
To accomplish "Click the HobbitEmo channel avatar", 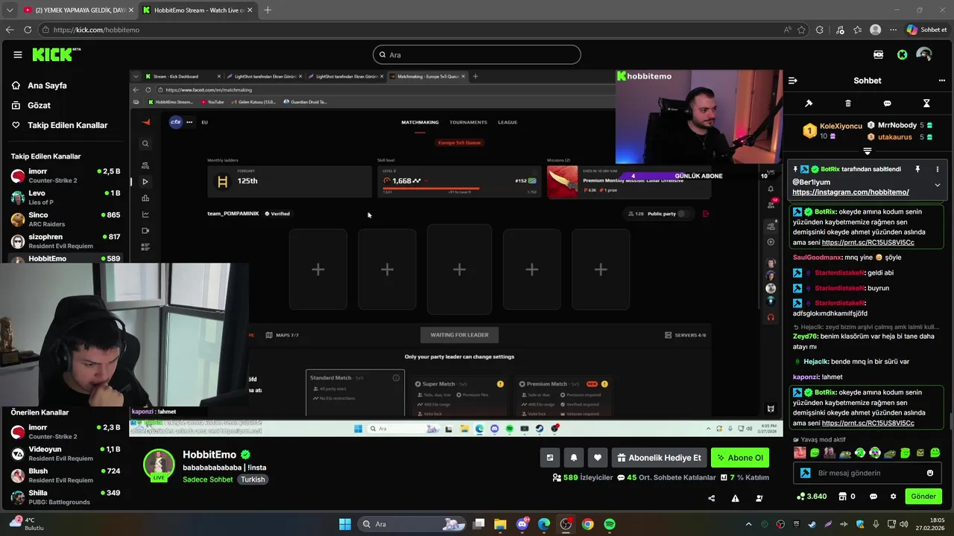I will (159, 465).
